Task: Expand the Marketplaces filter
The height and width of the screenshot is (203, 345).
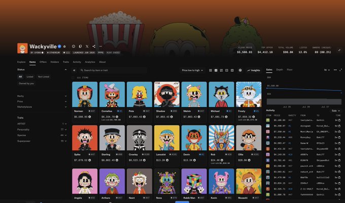Action: pos(42,107)
